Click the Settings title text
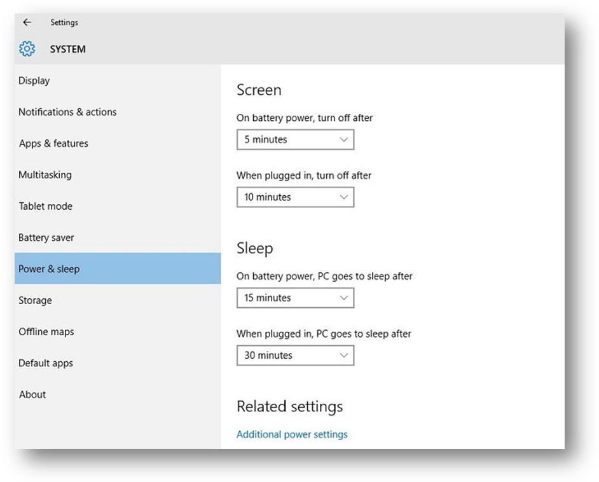The width and height of the screenshot is (599, 482). (x=64, y=22)
